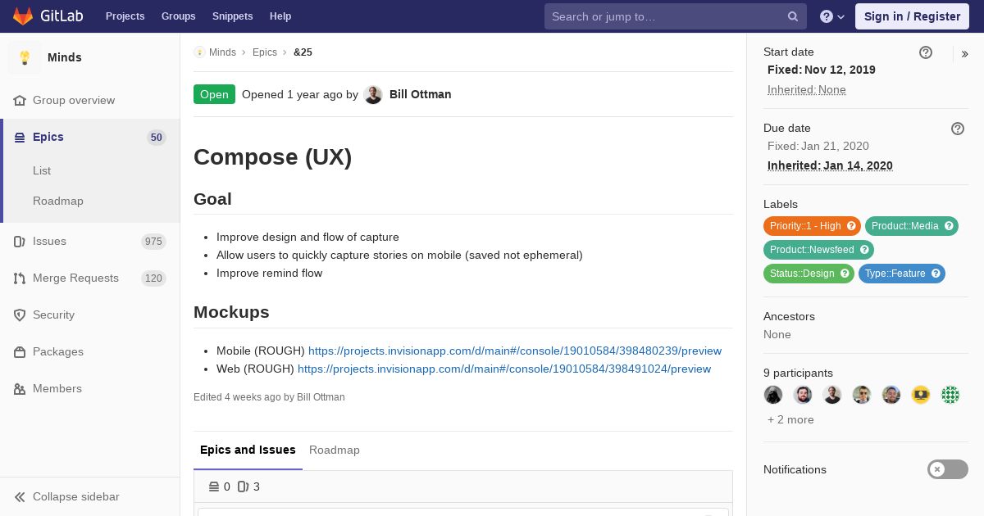984x516 pixels.
Task: Click help icon on Status::Design label
Action: click(845, 274)
